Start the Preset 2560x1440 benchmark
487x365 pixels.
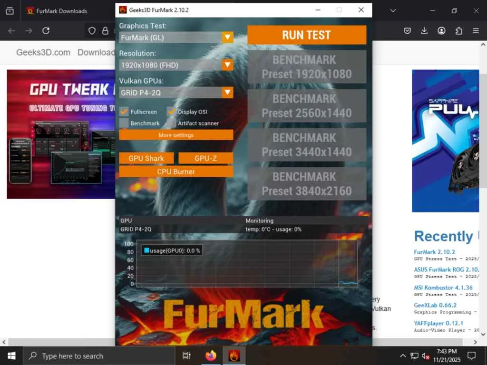(307, 106)
